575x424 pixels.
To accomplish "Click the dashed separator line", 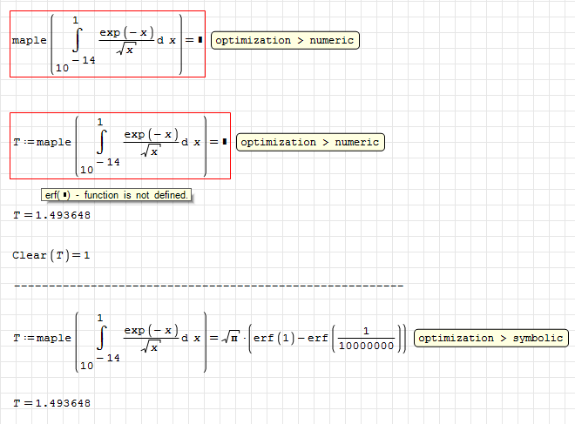I will pyautogui.click(x=209, y=285).
